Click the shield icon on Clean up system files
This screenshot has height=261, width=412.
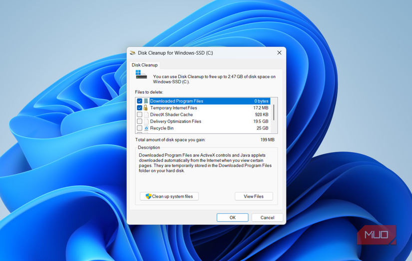point(148,196)
